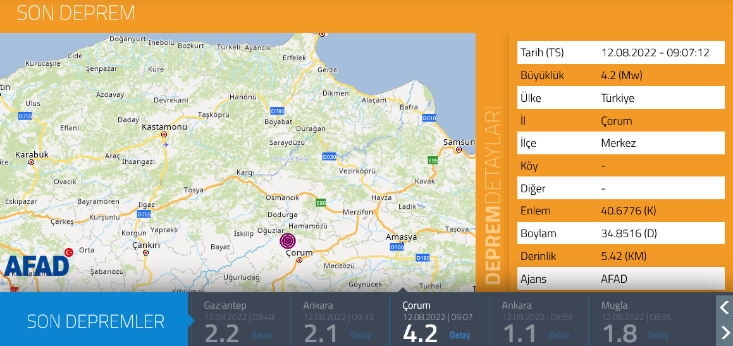Open Detay link for Ankara 1.1 earthquake
Screen dimensions: 733x346
(559, 335)
